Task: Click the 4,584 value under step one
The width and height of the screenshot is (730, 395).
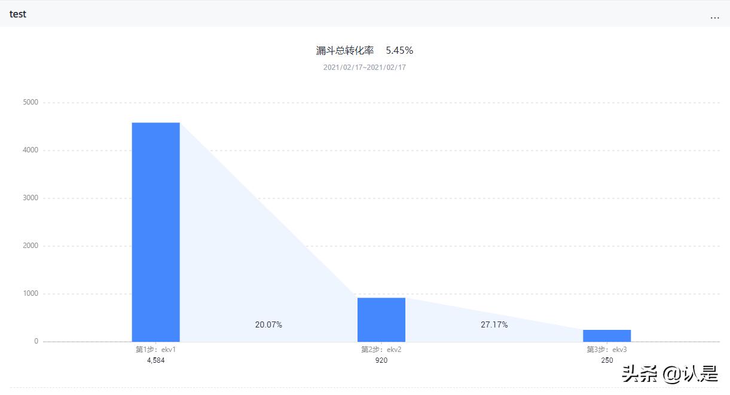Action: point(155,360)
